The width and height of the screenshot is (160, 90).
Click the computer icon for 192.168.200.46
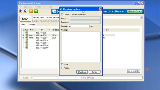(26, 45)
